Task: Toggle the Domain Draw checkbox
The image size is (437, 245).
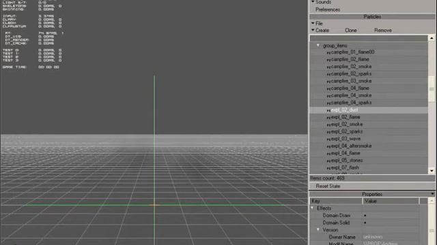Action: click(365, 216)
